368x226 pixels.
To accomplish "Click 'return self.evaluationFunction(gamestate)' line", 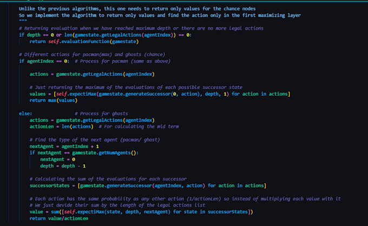I will coord(84,42).
